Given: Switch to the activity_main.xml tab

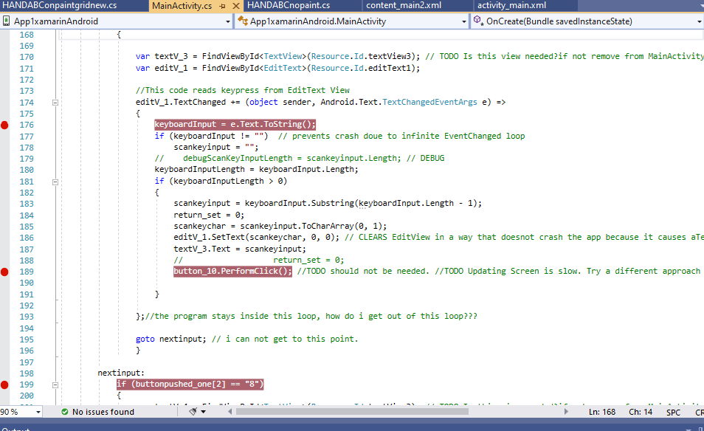Looking at the screenshot, I should (511, 5).
